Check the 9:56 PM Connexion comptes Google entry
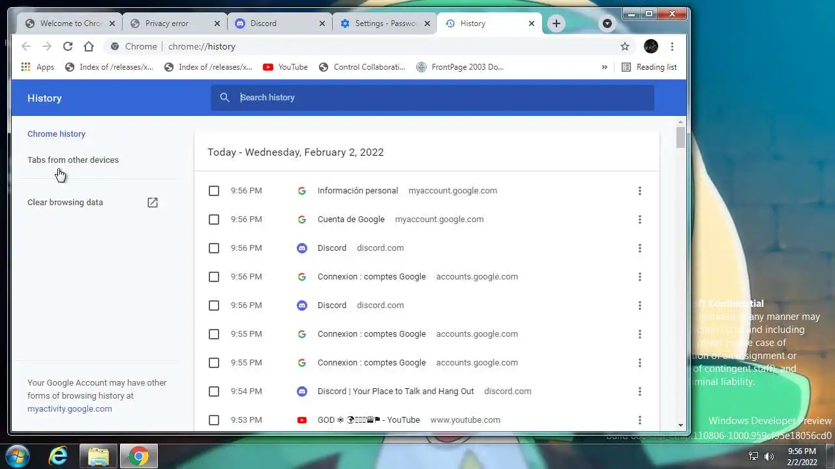The height and width of the screenshot is (469, 835). [x=214, y=277]
